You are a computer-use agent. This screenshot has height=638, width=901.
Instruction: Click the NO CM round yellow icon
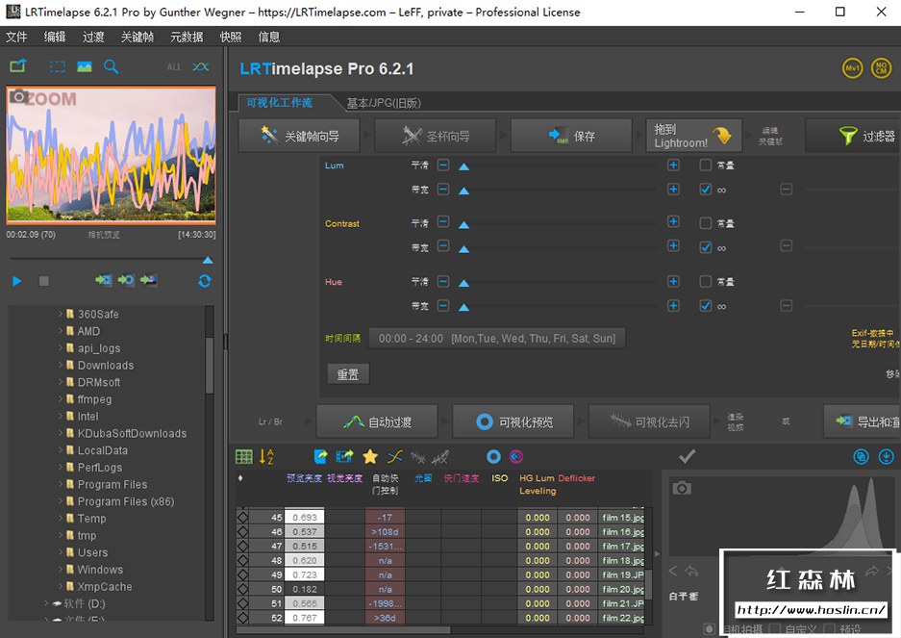click(881, 68)
